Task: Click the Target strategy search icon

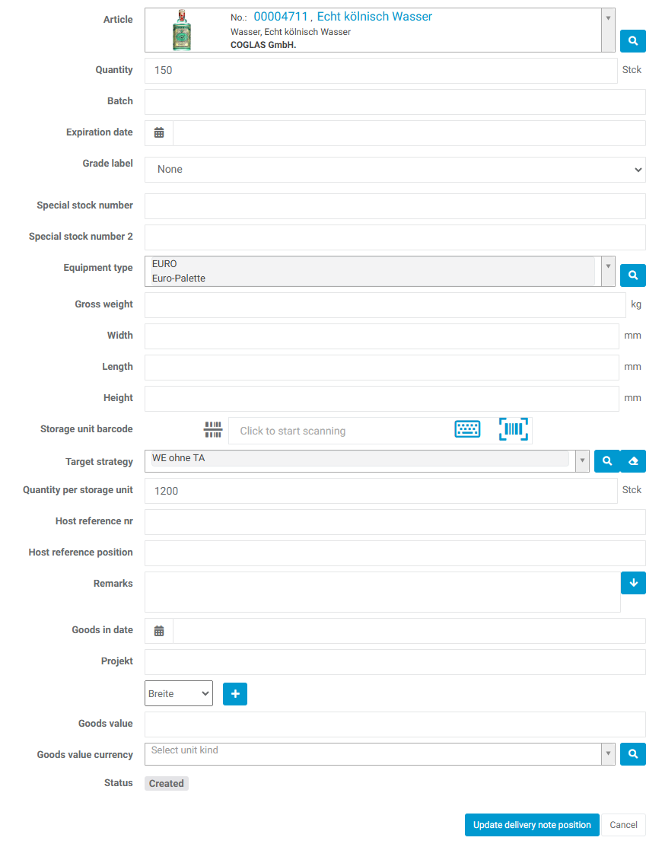Action: tap(607, 461)
